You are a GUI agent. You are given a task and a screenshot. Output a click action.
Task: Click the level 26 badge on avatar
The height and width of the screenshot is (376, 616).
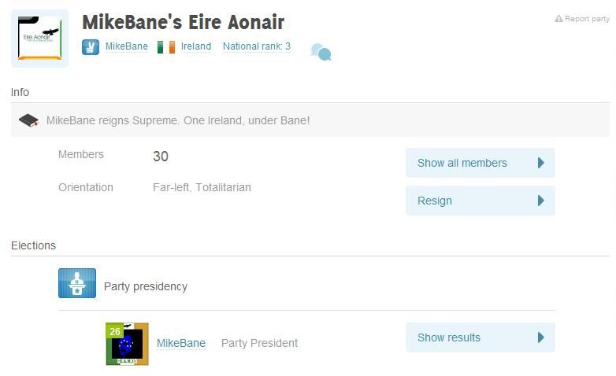115,332
